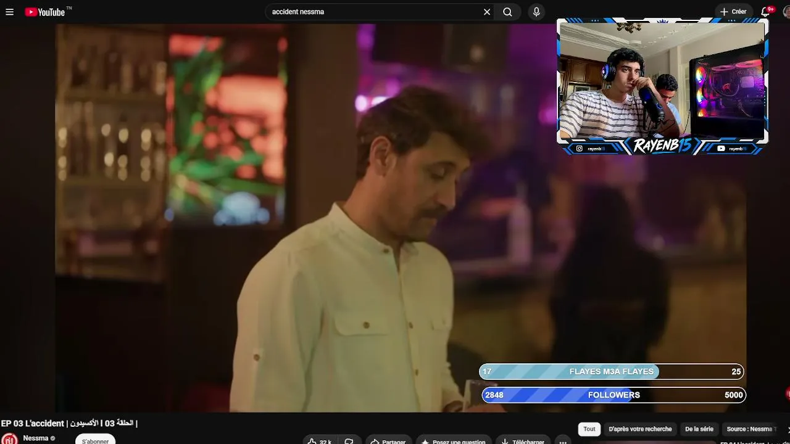Share the video via Partager
Image resolution: width=790 pixels, height=444 pixels.
click(x=388, y=440)
